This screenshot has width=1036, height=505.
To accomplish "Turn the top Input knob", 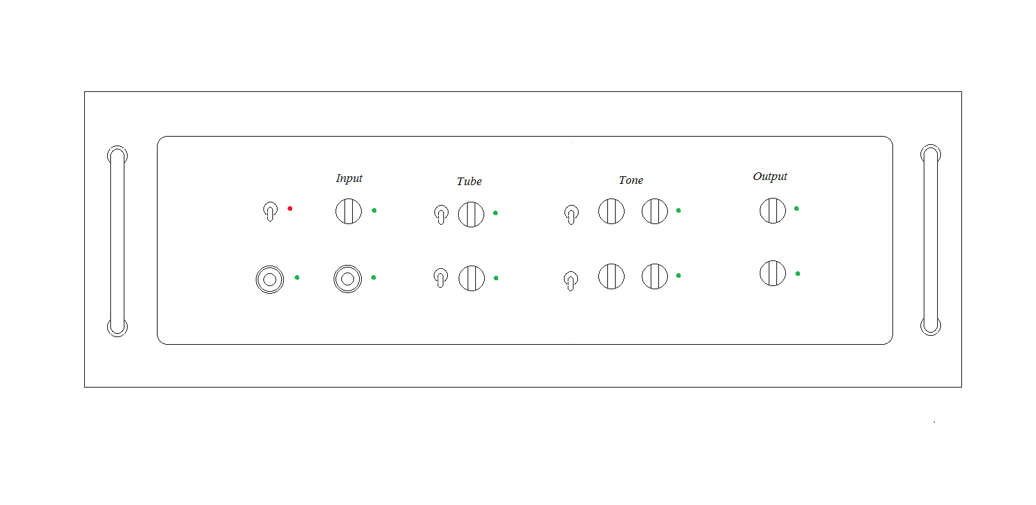I will (348, 211).
